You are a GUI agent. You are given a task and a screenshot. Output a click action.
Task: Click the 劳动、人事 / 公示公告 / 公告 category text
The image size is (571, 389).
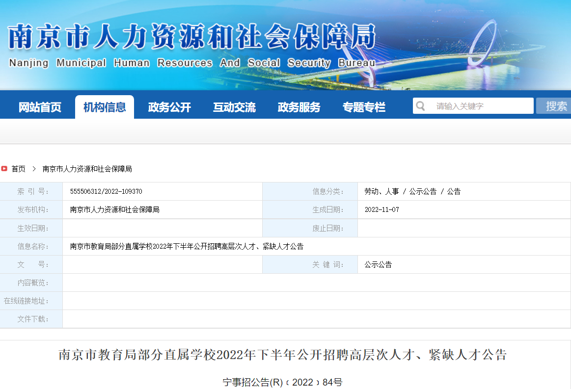412,191
